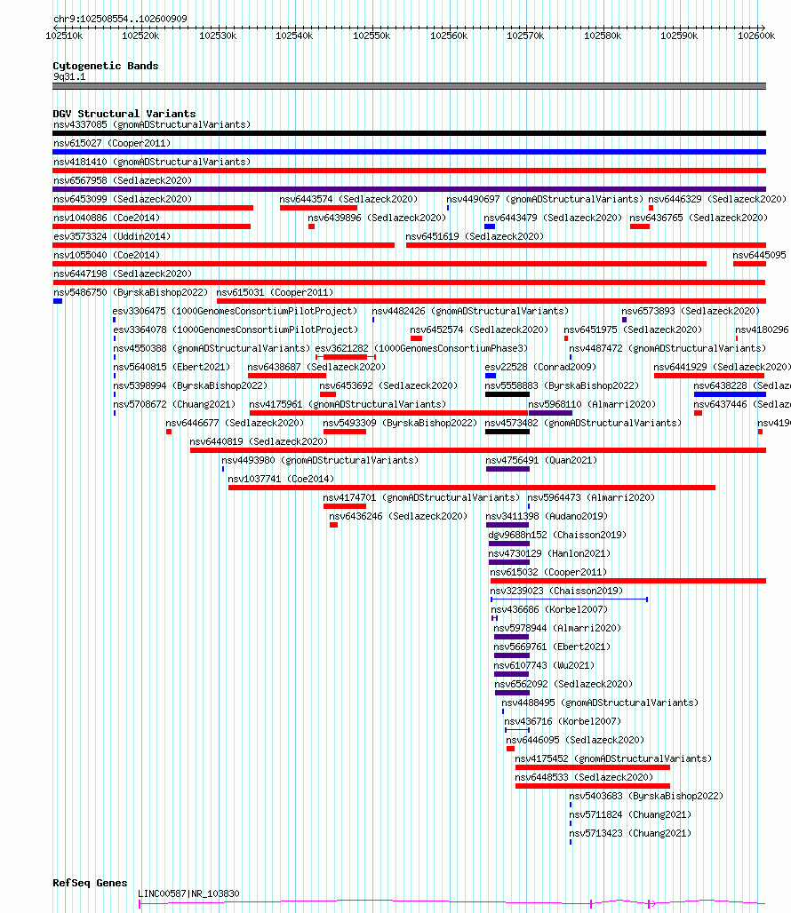791x913 pixels.
Task: Click nsv436686 (Korbel2007) label
Action: pyautogui.click(x=549, y=609)
